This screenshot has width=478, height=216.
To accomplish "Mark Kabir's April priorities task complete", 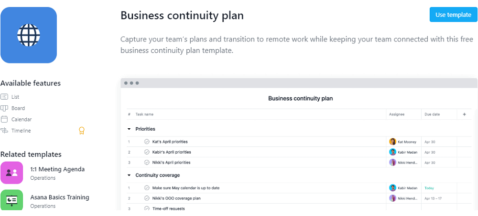I will click(x=147, y=152).
